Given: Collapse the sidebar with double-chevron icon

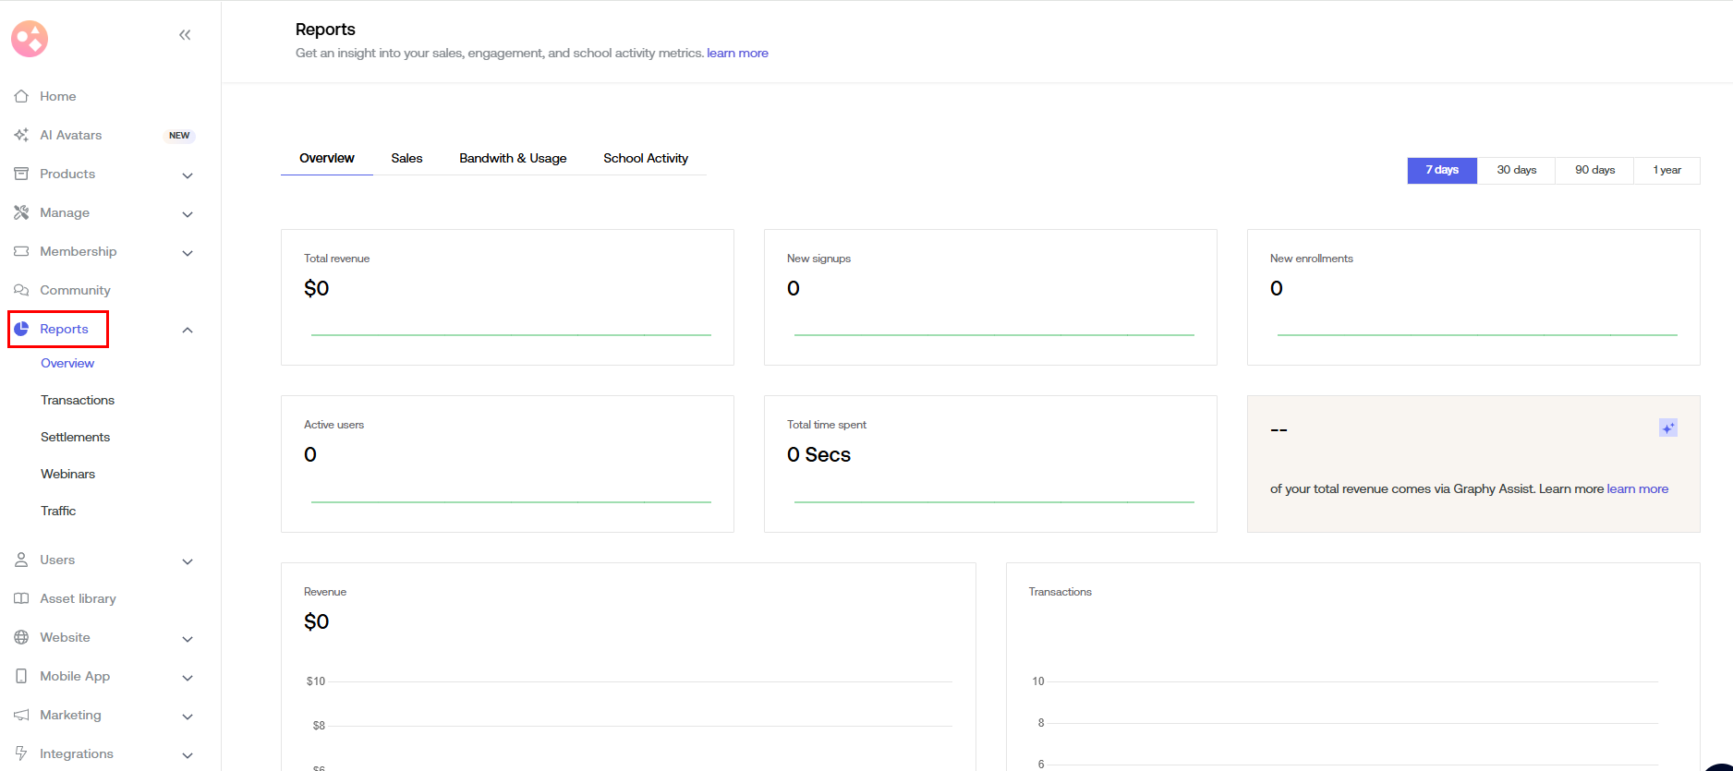Looking at the screenshot, I should click(x=185, y=35).
